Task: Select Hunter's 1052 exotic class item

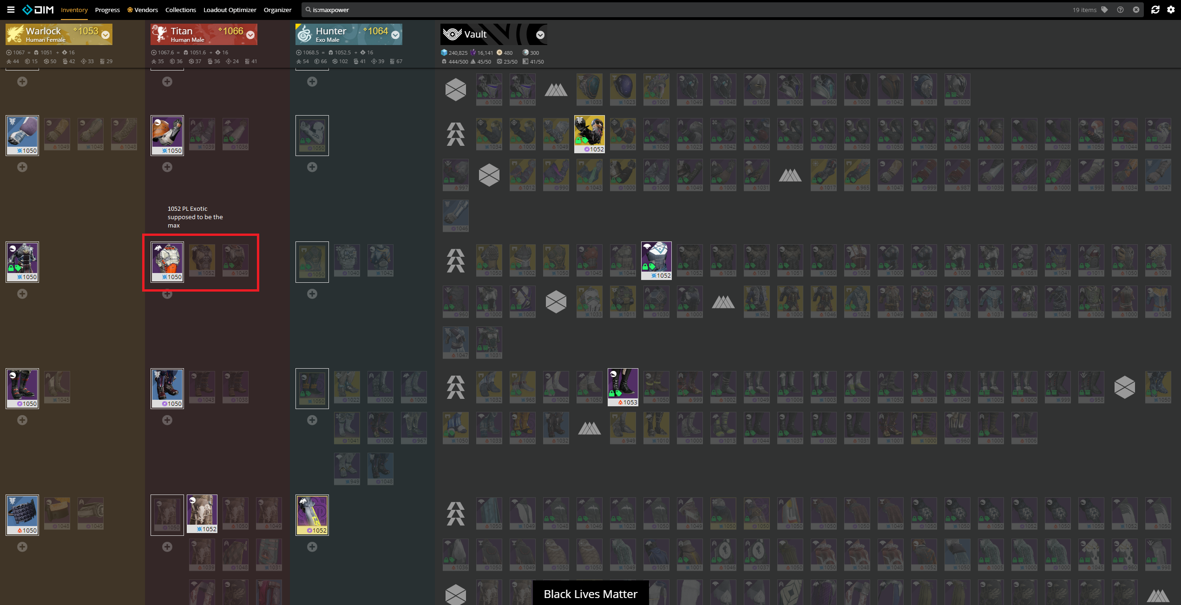Action: (x=312, y=514)
